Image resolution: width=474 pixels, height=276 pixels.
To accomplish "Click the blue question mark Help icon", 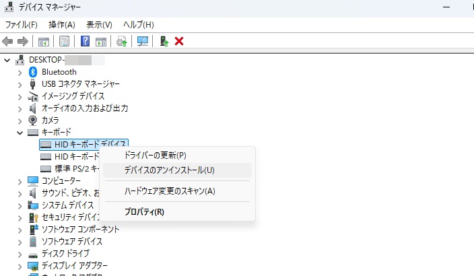I will 86,41.
